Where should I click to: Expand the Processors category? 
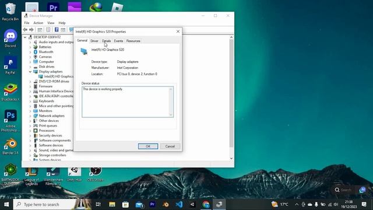coord(30,131)
